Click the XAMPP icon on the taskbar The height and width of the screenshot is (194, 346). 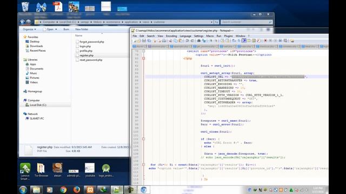tap(90, 190)
